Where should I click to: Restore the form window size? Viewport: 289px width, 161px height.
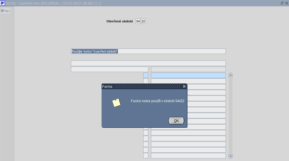click(282, 3)
